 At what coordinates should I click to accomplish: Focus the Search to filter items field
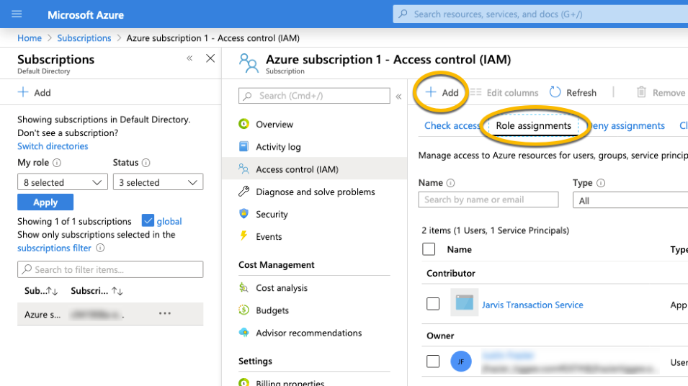tap(110, 269)
